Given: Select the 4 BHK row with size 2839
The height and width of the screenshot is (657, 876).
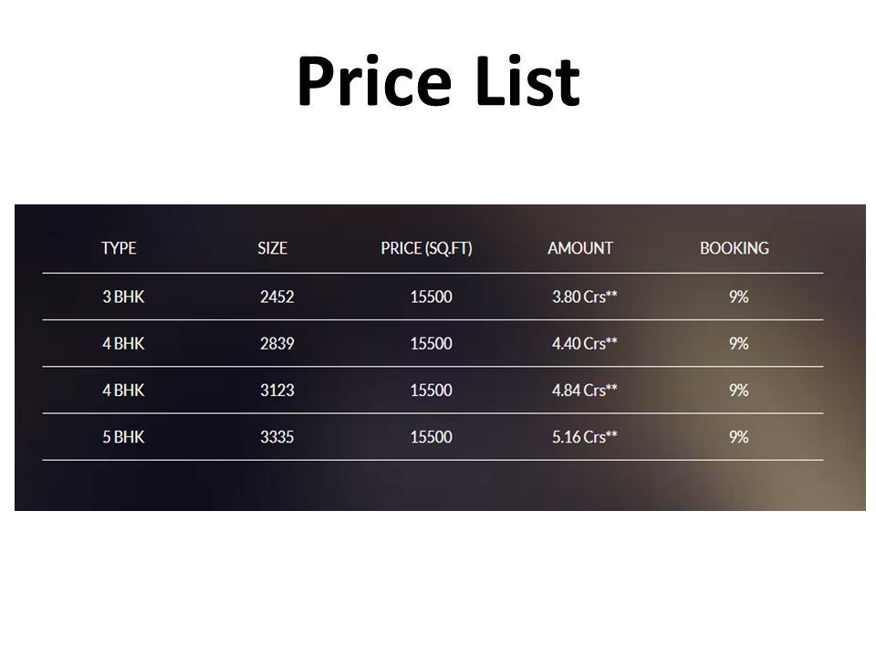Looking at the screenshot, I should [x=433, y=344].
